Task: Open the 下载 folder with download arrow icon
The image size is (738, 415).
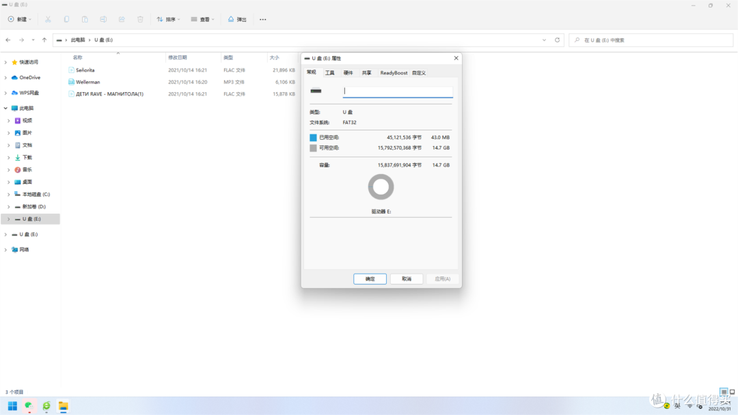Action: tap(17, 158)
